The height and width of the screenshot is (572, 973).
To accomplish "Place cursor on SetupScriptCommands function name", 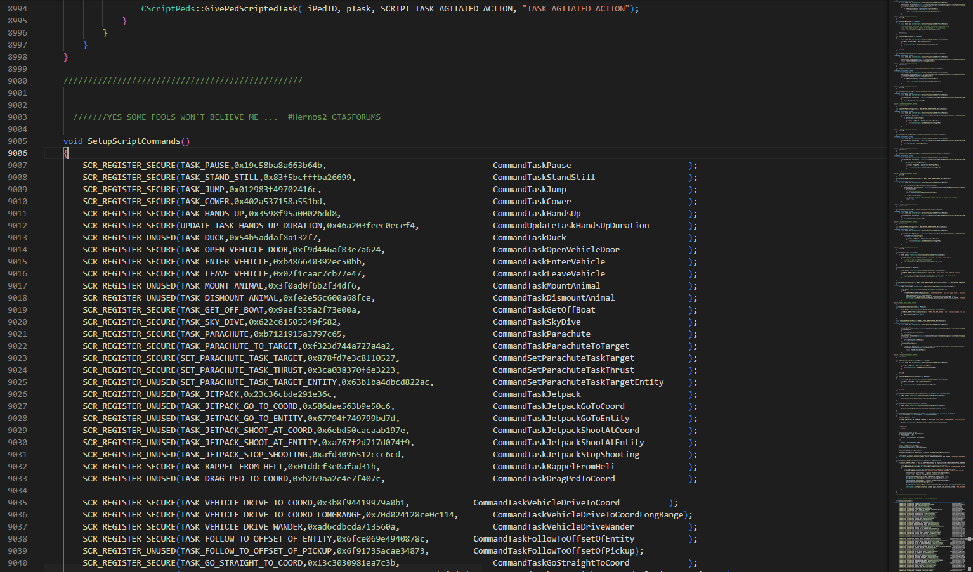I will [134, 141].
